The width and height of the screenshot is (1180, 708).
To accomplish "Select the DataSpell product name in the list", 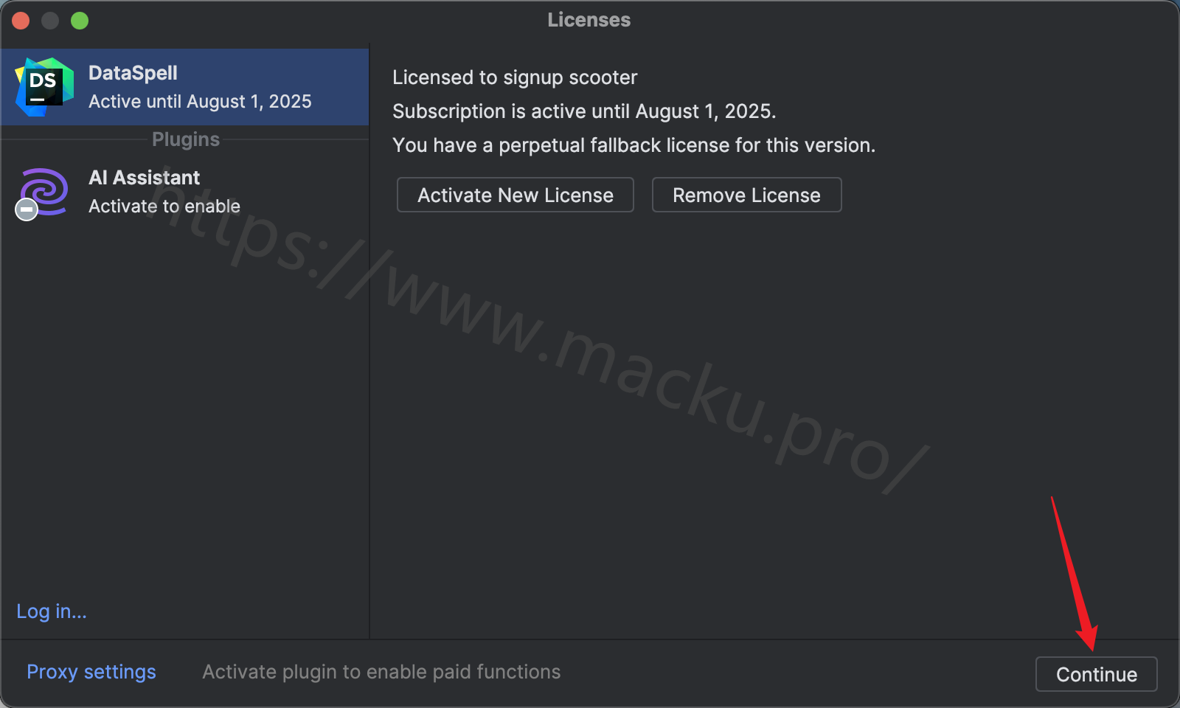I will (133, 73).
